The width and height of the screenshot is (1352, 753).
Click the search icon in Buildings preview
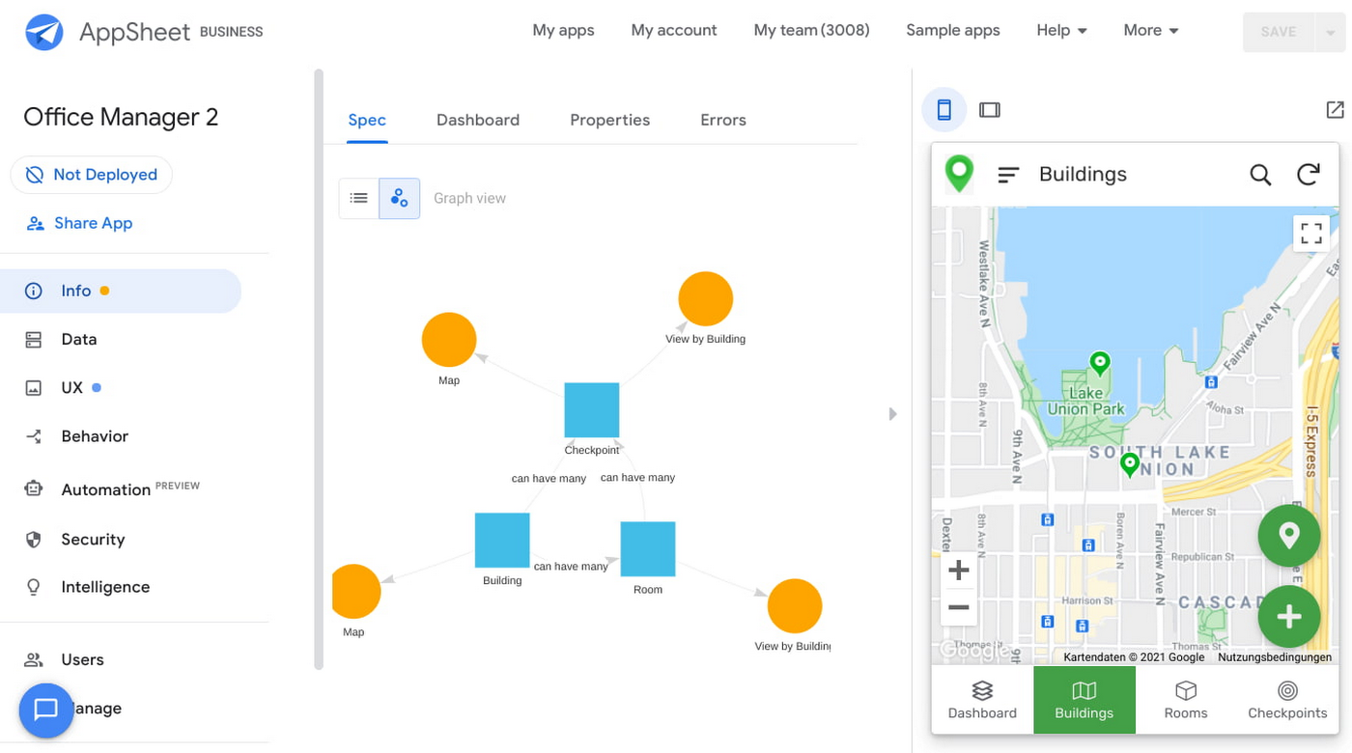(x=1260, y=175)
